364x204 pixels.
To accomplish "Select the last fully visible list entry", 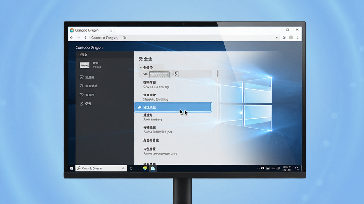I will pos(160,151).
